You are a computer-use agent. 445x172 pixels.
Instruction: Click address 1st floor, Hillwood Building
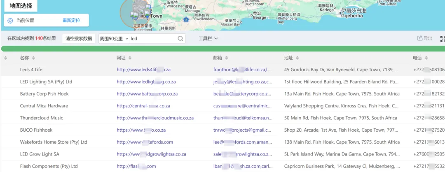point(342,82)
